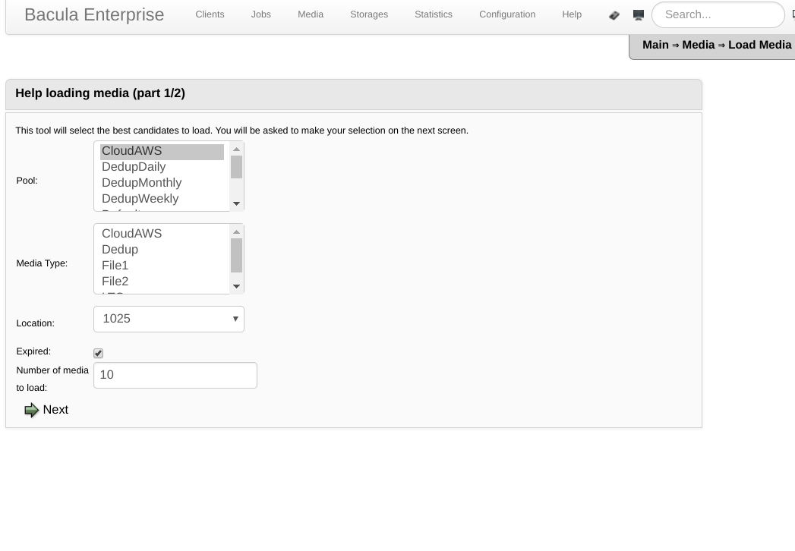This screenshot has width=795, height=551.
Task: Click the Media Type list scroll-down arrow
Action: (236, 286)
